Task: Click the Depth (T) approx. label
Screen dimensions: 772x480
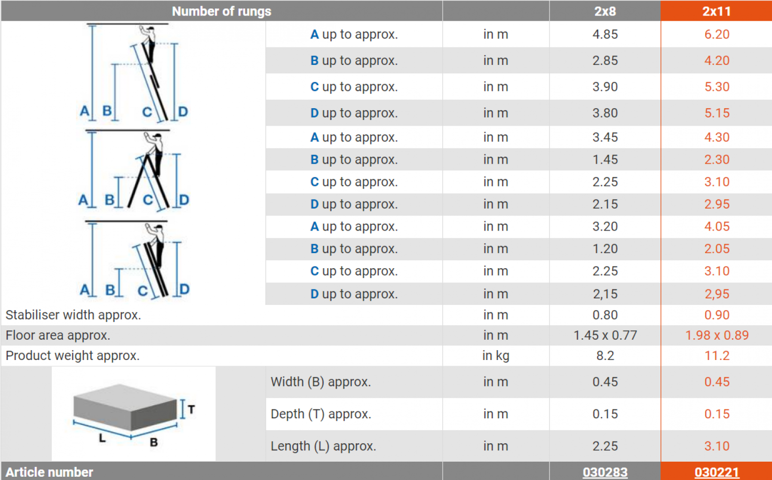Action: [x=321, y=414]
